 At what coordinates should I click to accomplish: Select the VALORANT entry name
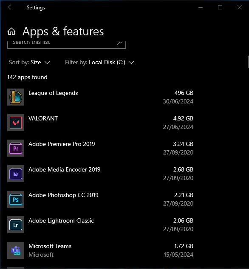coord(43,118)
